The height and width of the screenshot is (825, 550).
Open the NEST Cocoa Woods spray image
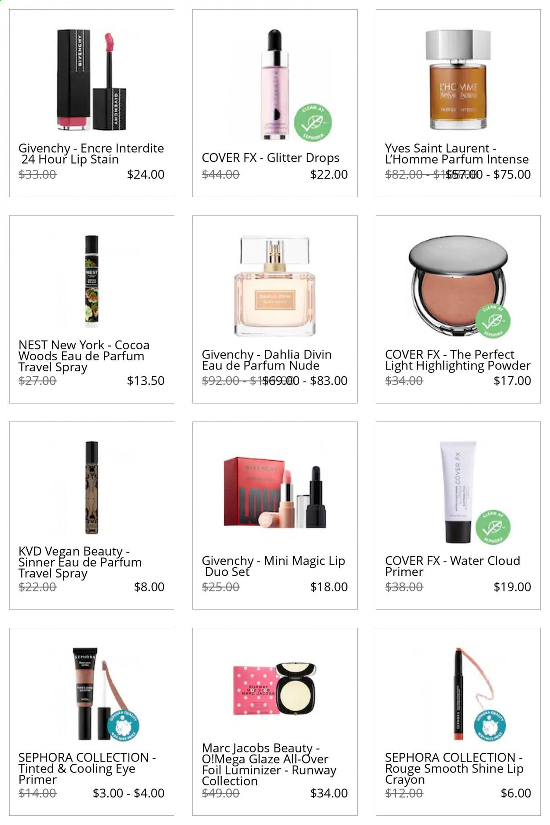92,282
